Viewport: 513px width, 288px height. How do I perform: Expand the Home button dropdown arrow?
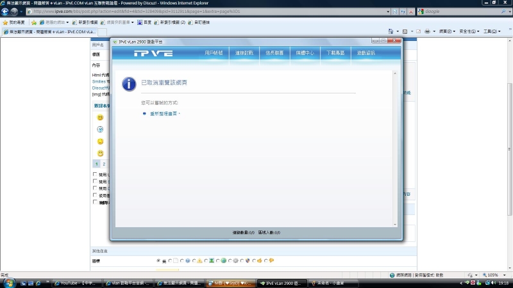click(x=398, y=31)
